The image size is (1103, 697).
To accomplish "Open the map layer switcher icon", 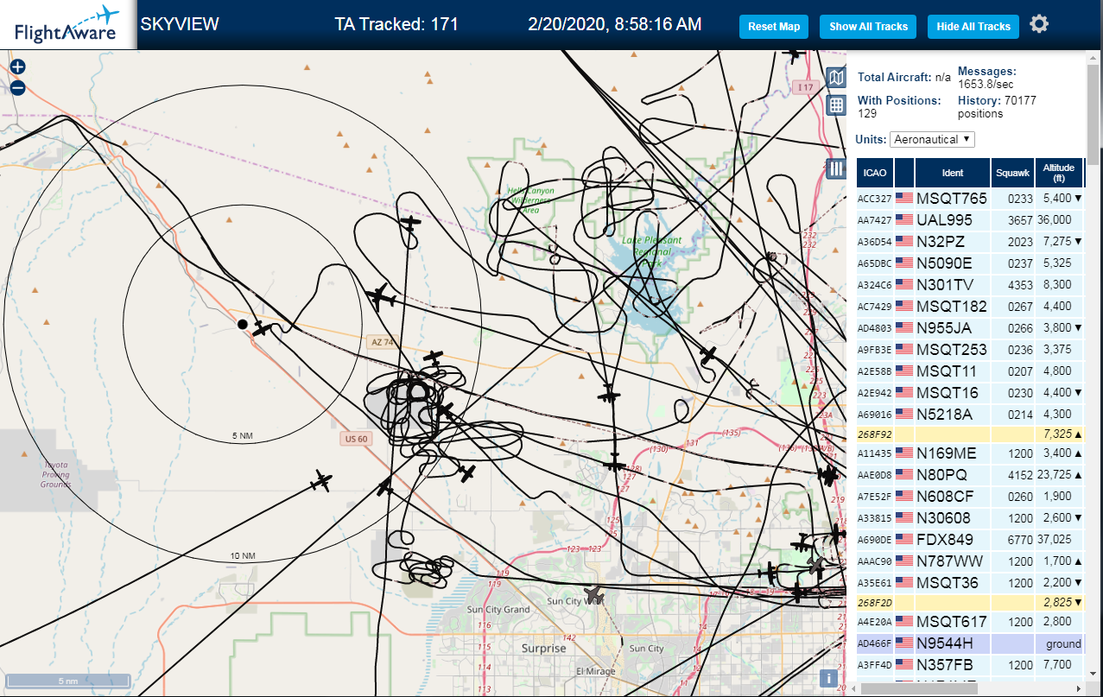I will 836,79.
